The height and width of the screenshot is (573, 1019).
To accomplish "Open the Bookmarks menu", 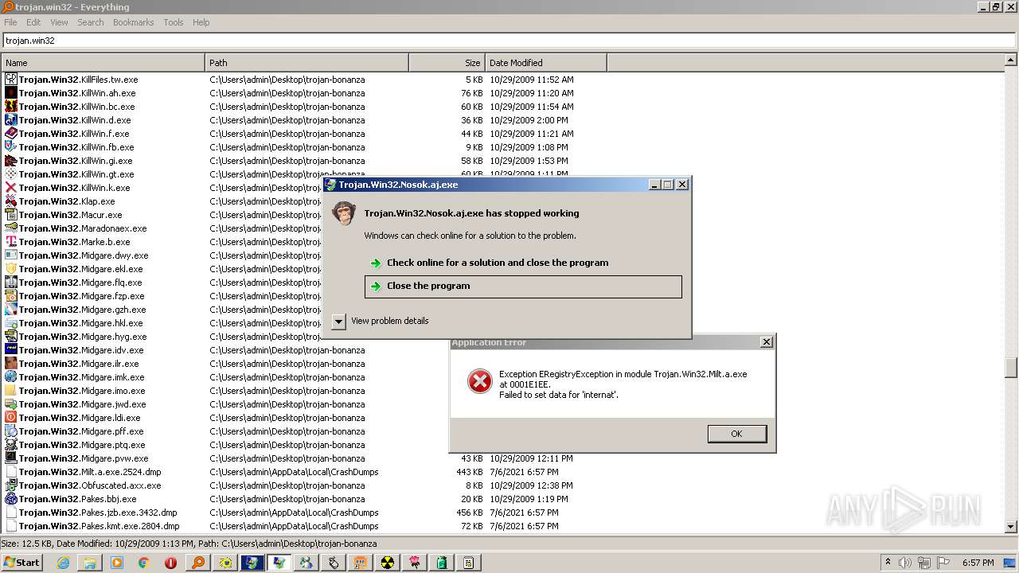I will click(x=133, y=22).
